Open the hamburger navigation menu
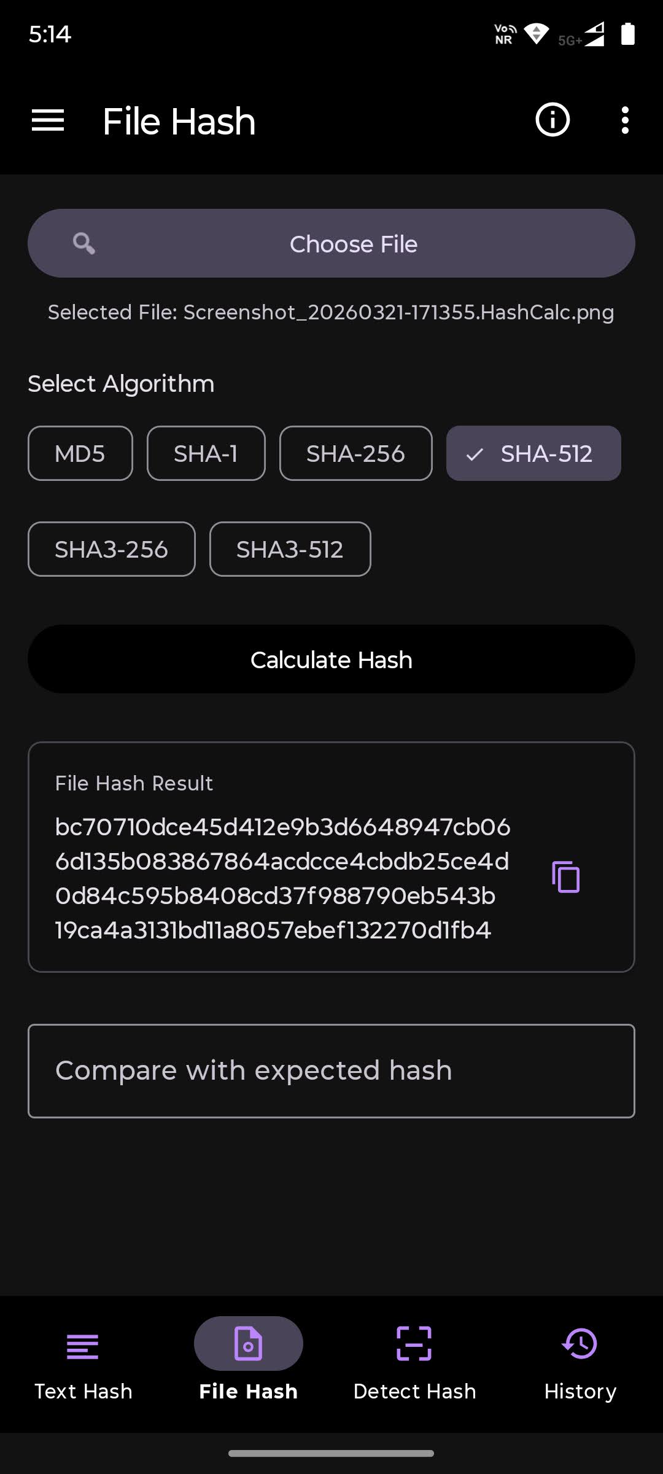The height and width of the screenshot is (1474, 663). (x=48, y=120)
